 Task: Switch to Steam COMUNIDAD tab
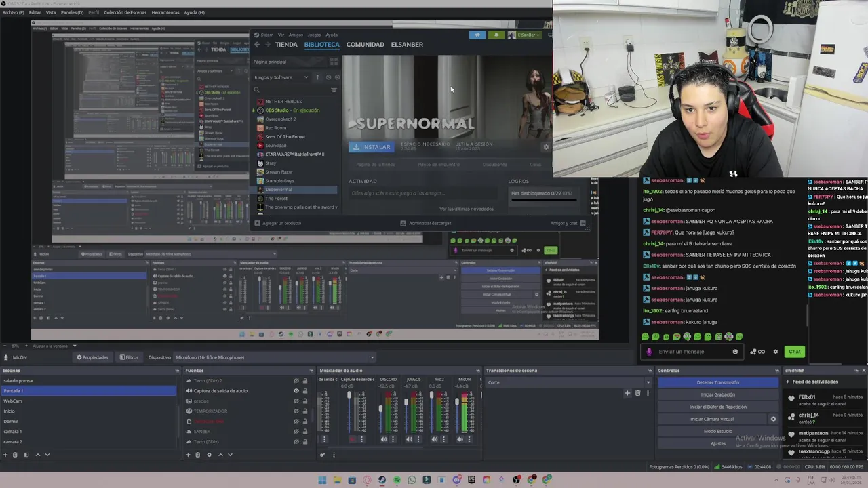click(365, 45)
